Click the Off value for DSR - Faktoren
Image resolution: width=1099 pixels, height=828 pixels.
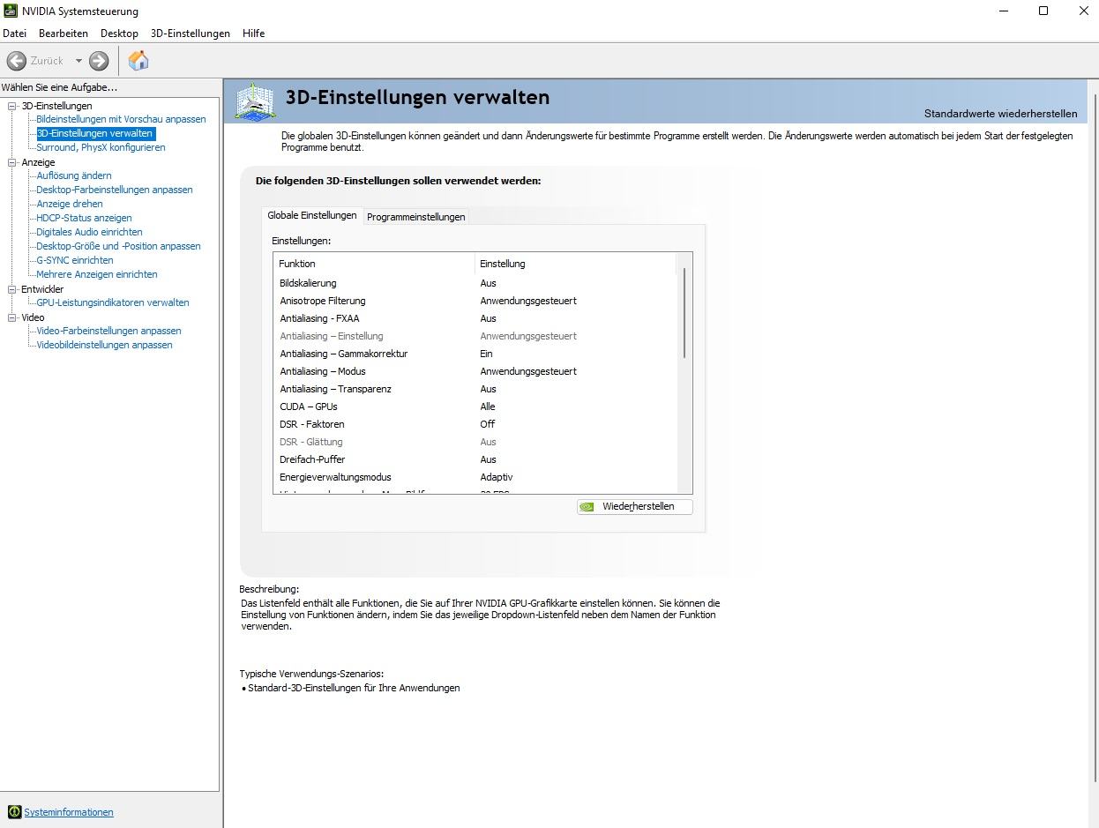tap(488, 424)
